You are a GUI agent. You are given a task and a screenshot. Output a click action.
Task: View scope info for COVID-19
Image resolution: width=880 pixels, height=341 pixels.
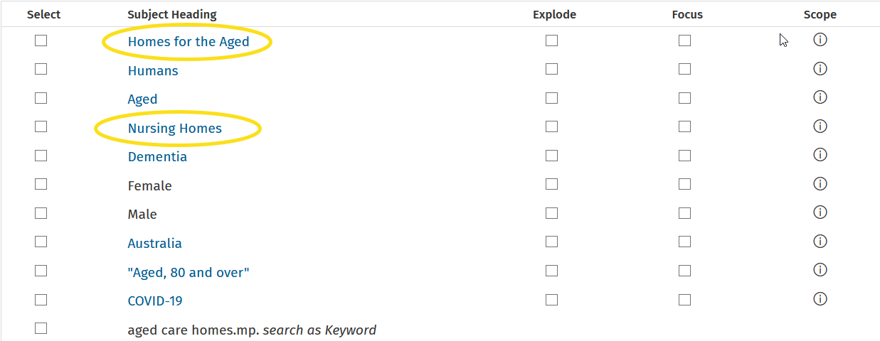click(x=820, y=299)
